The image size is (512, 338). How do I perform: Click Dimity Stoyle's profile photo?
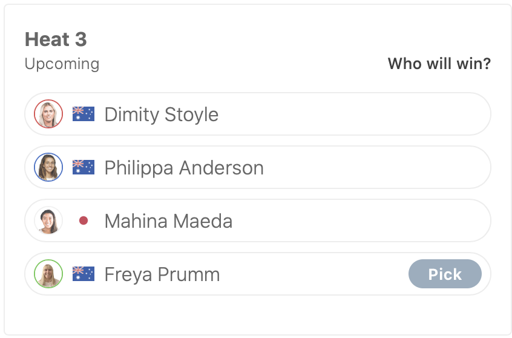pyautogui.click(x=48, y=114)
